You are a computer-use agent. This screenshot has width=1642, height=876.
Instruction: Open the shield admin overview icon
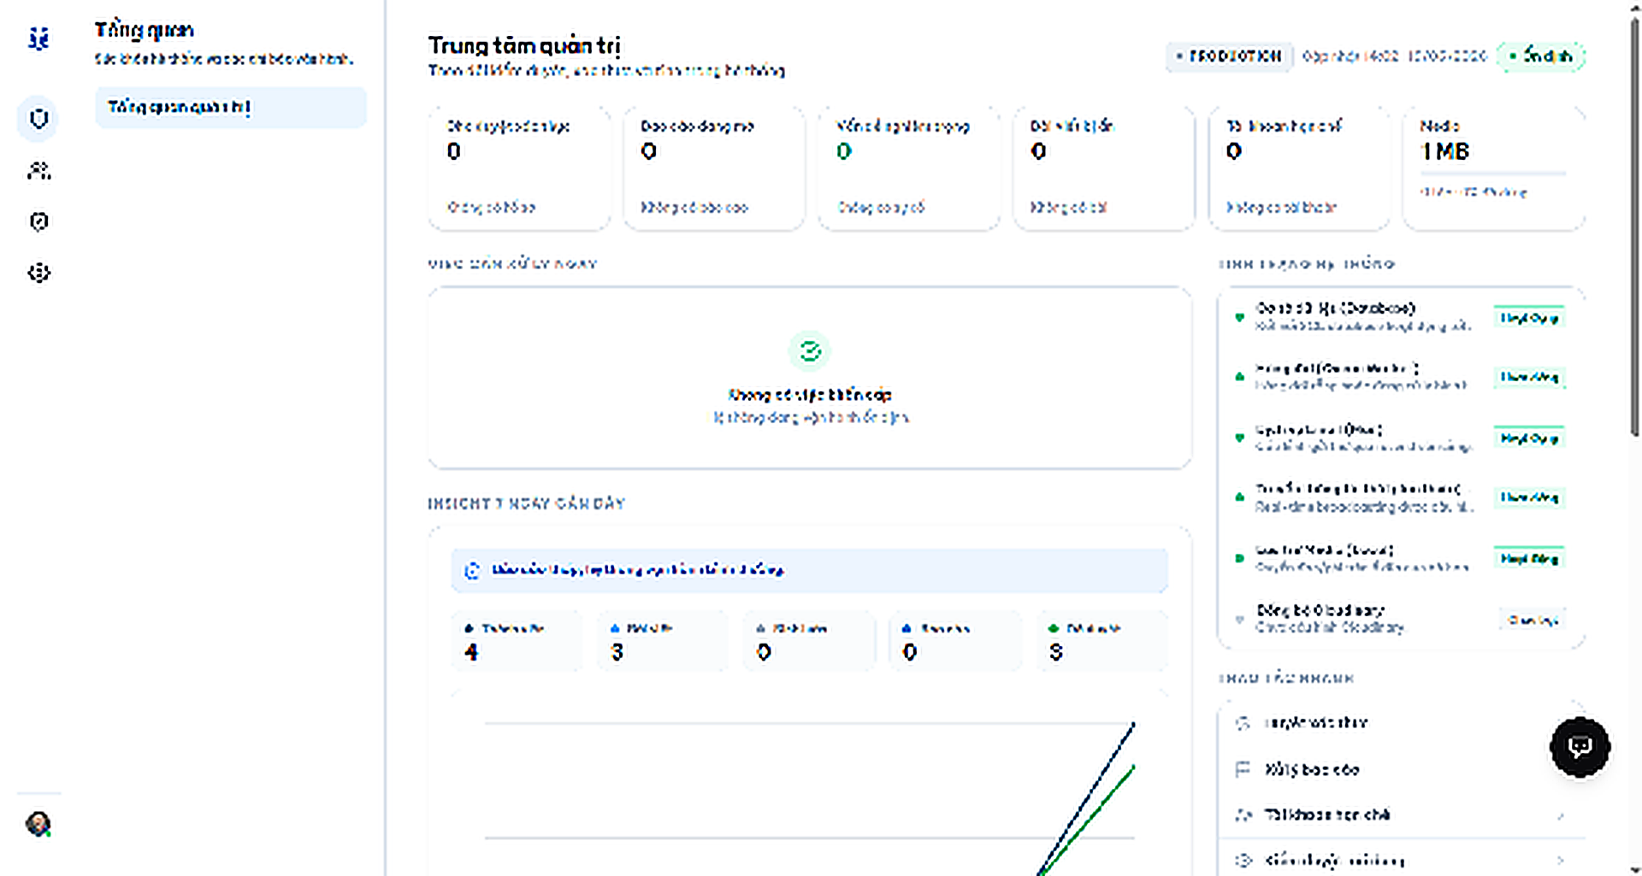[x=38, y=118]
